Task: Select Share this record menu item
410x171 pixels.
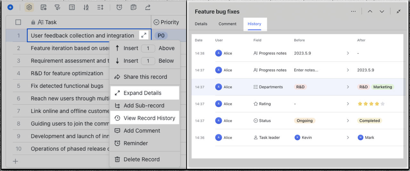Action: point(144,77)
